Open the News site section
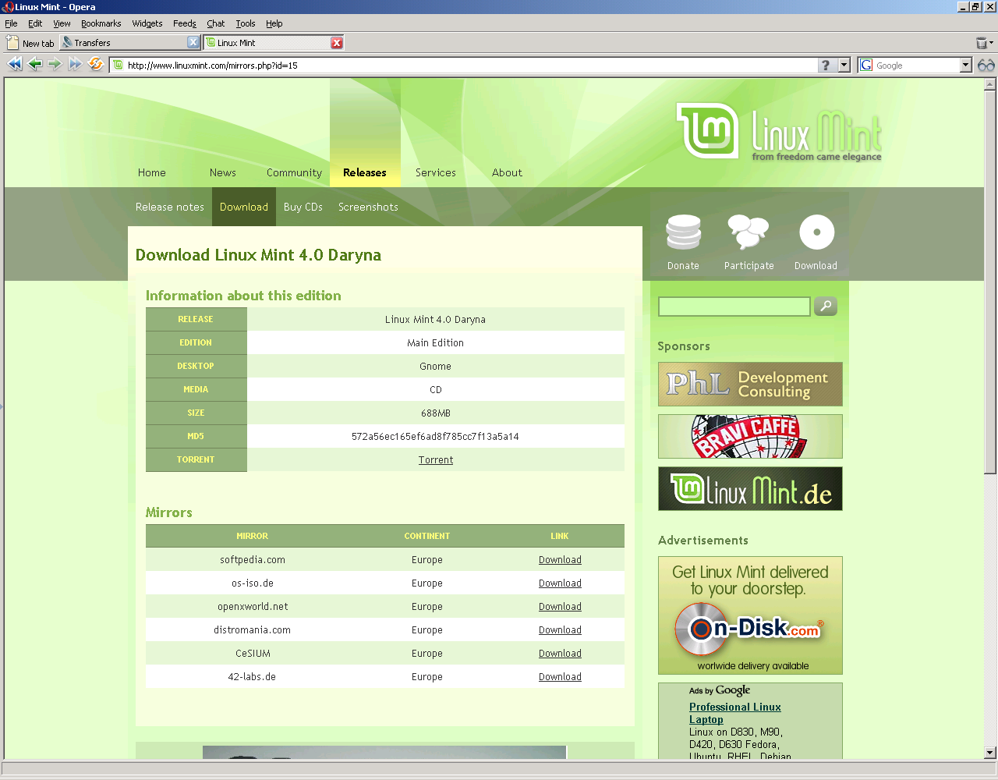 (x=222, y=172)
